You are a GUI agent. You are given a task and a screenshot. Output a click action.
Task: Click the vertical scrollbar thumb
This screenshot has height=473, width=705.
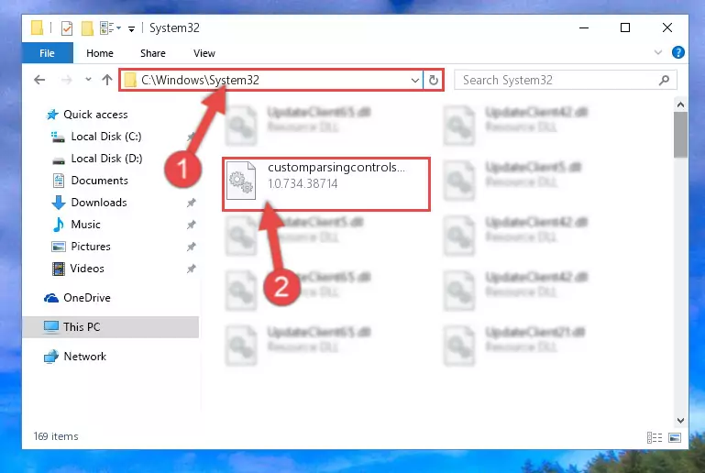(x=681, y=135)
